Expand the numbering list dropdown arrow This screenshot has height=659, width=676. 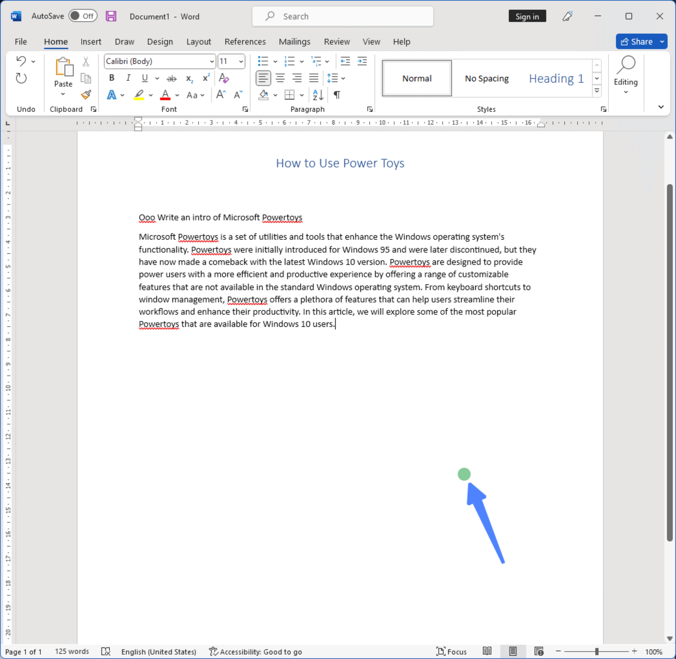coord(301,62)
